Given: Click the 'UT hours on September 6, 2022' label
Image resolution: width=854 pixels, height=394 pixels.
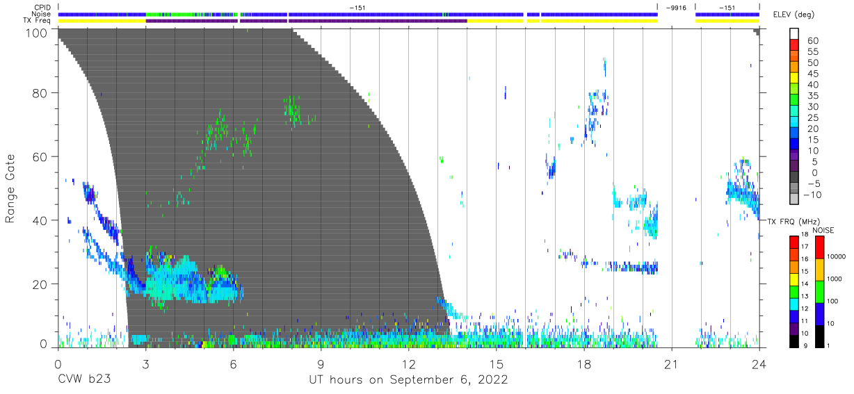Looking at the screenshot, I should tap(408, 380).
